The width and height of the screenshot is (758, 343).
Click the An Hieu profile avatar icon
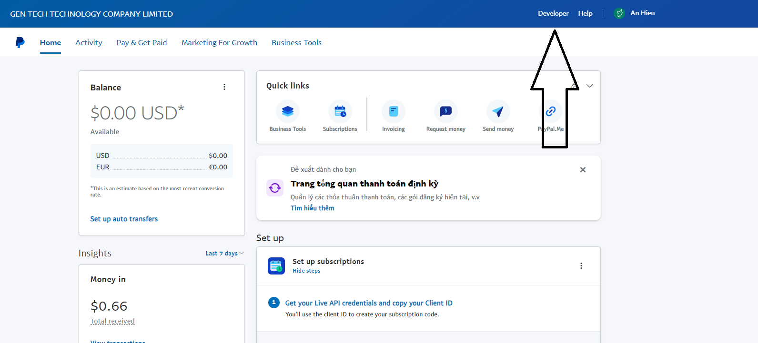619,13
